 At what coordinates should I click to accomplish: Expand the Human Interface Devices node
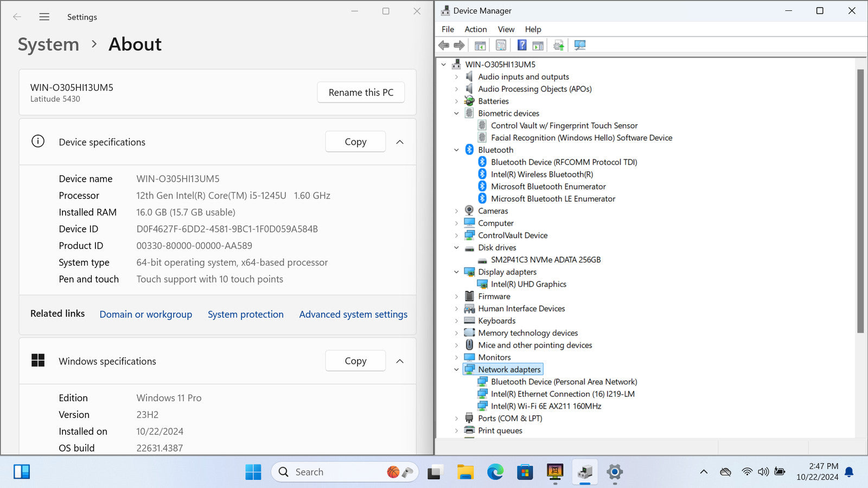click(456, 309)
